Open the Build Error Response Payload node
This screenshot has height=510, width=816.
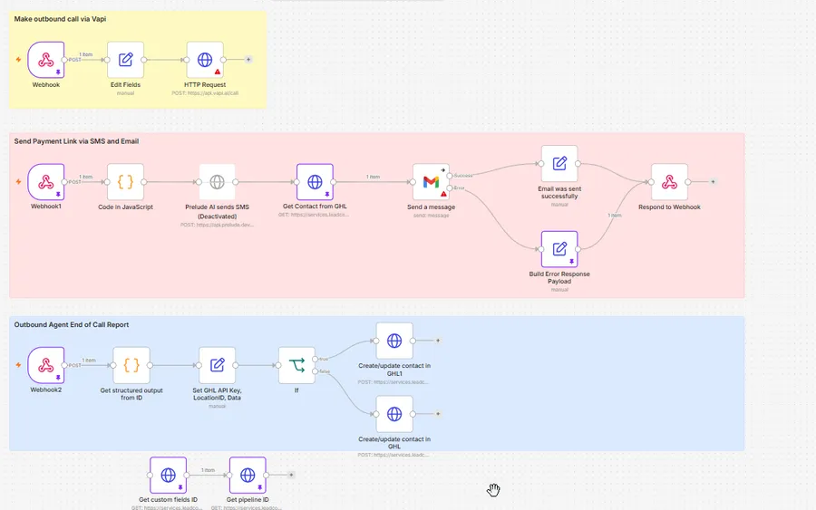click(559, 249)
